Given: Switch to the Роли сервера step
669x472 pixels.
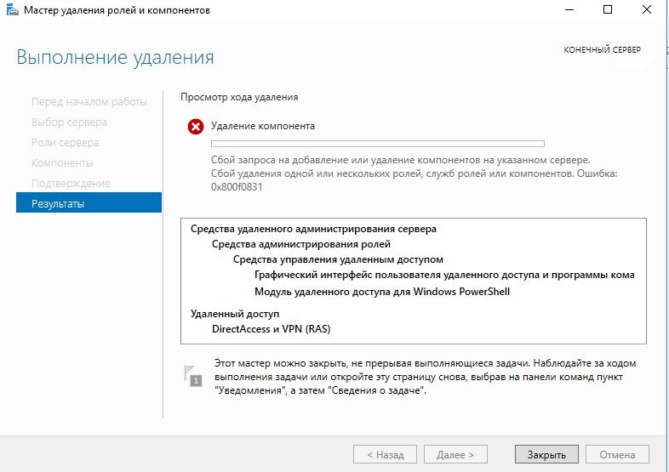Looking at the screenshot, I should coord(65,143).
